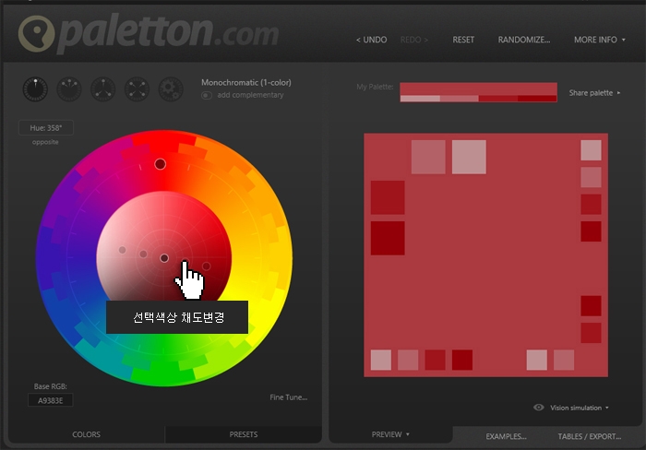Click the medium pink square beside light pink one
646x450 pixels.
[x=428, y=157]
